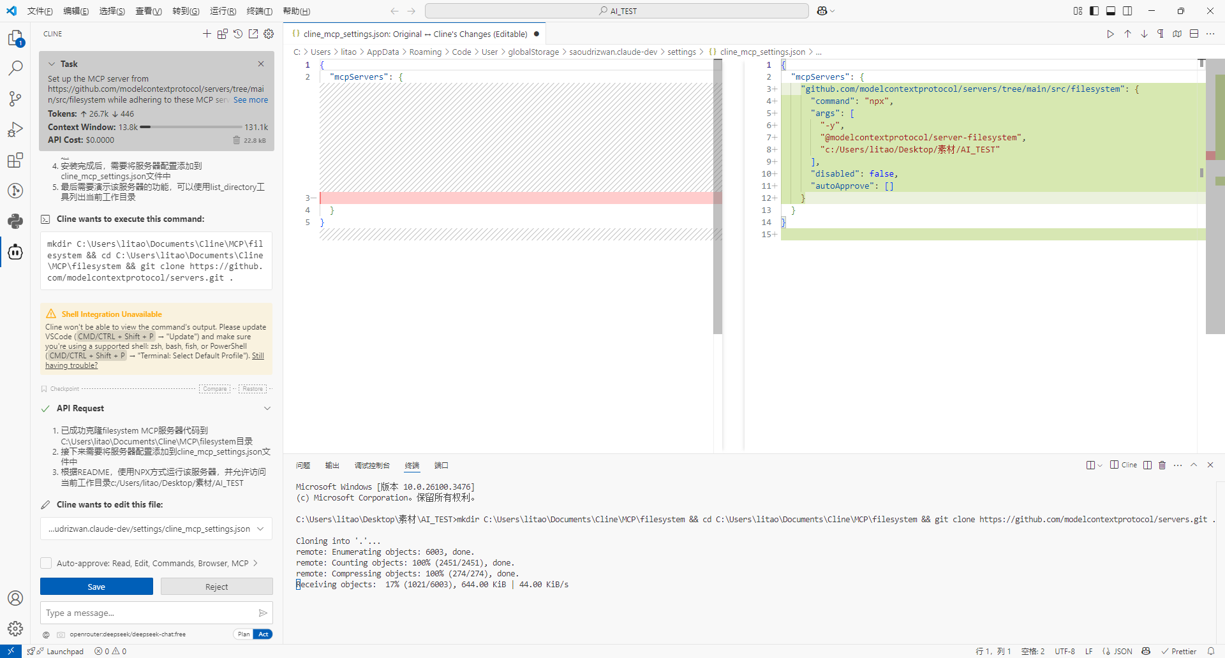Open Cline settings gear in panel header
Screen dimensions: 1225x658
point(269,34)
